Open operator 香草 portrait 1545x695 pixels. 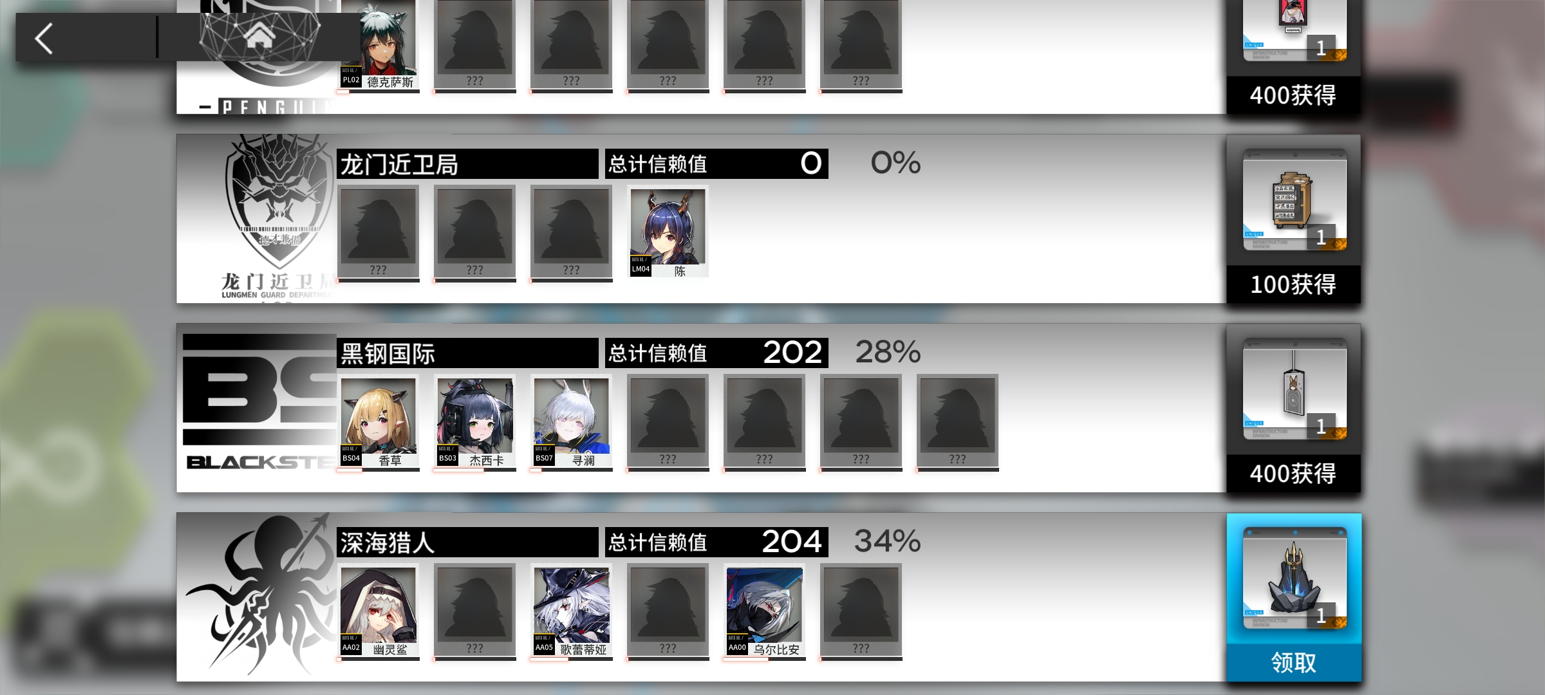tap(379, 422)
